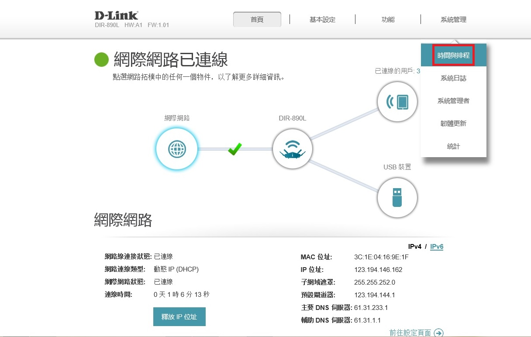Select 時間與排程 from the menu
The width and height of the screenshot is (531, 337).
(x=453, y=55)
